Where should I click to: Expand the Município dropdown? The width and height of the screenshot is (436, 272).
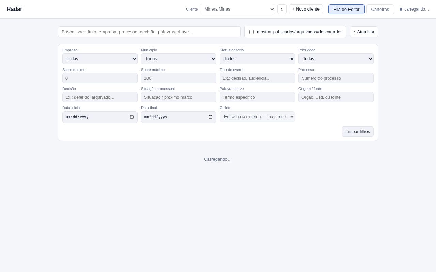[178, 59]
